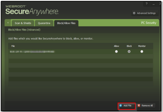Switch to the Scan & Shields tab

[23, 23]
